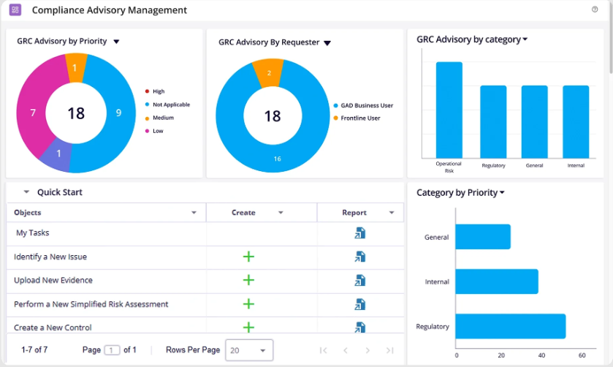Screen dimensions: 613x367
Task: Open GRC Advisory By Requester dropdown
Action: pyautogui.click(x=327, y=43)
